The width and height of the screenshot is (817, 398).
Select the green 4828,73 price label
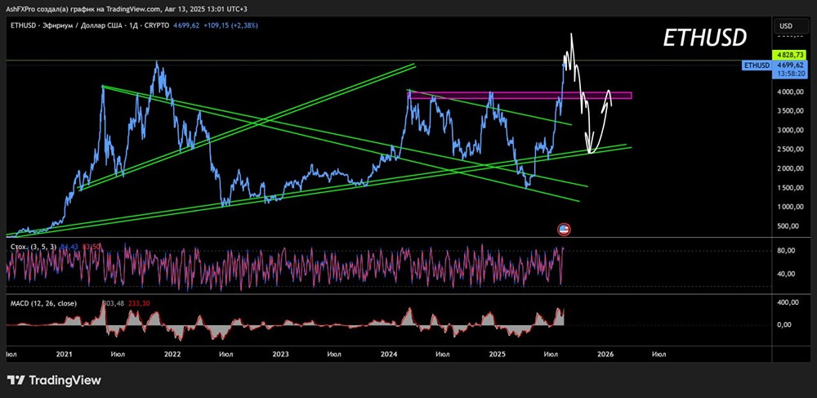(x=788, y=56)
